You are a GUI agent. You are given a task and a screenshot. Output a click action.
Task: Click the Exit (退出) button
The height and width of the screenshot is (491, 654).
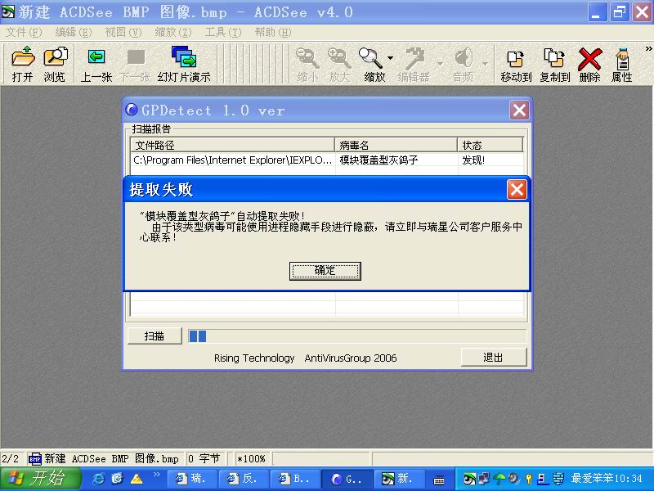coord(494,357)
